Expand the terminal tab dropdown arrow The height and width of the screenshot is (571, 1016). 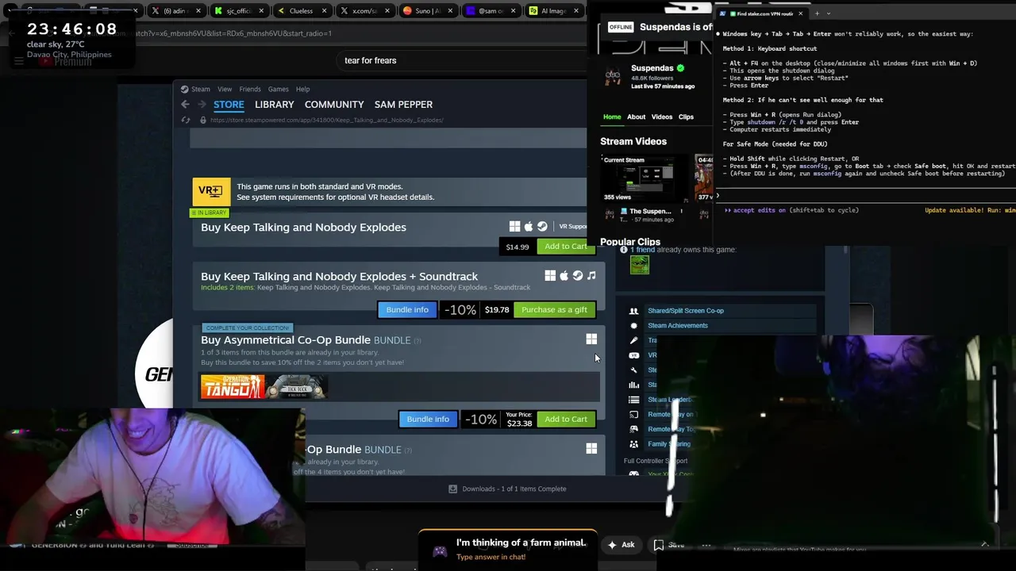point(829,13)
